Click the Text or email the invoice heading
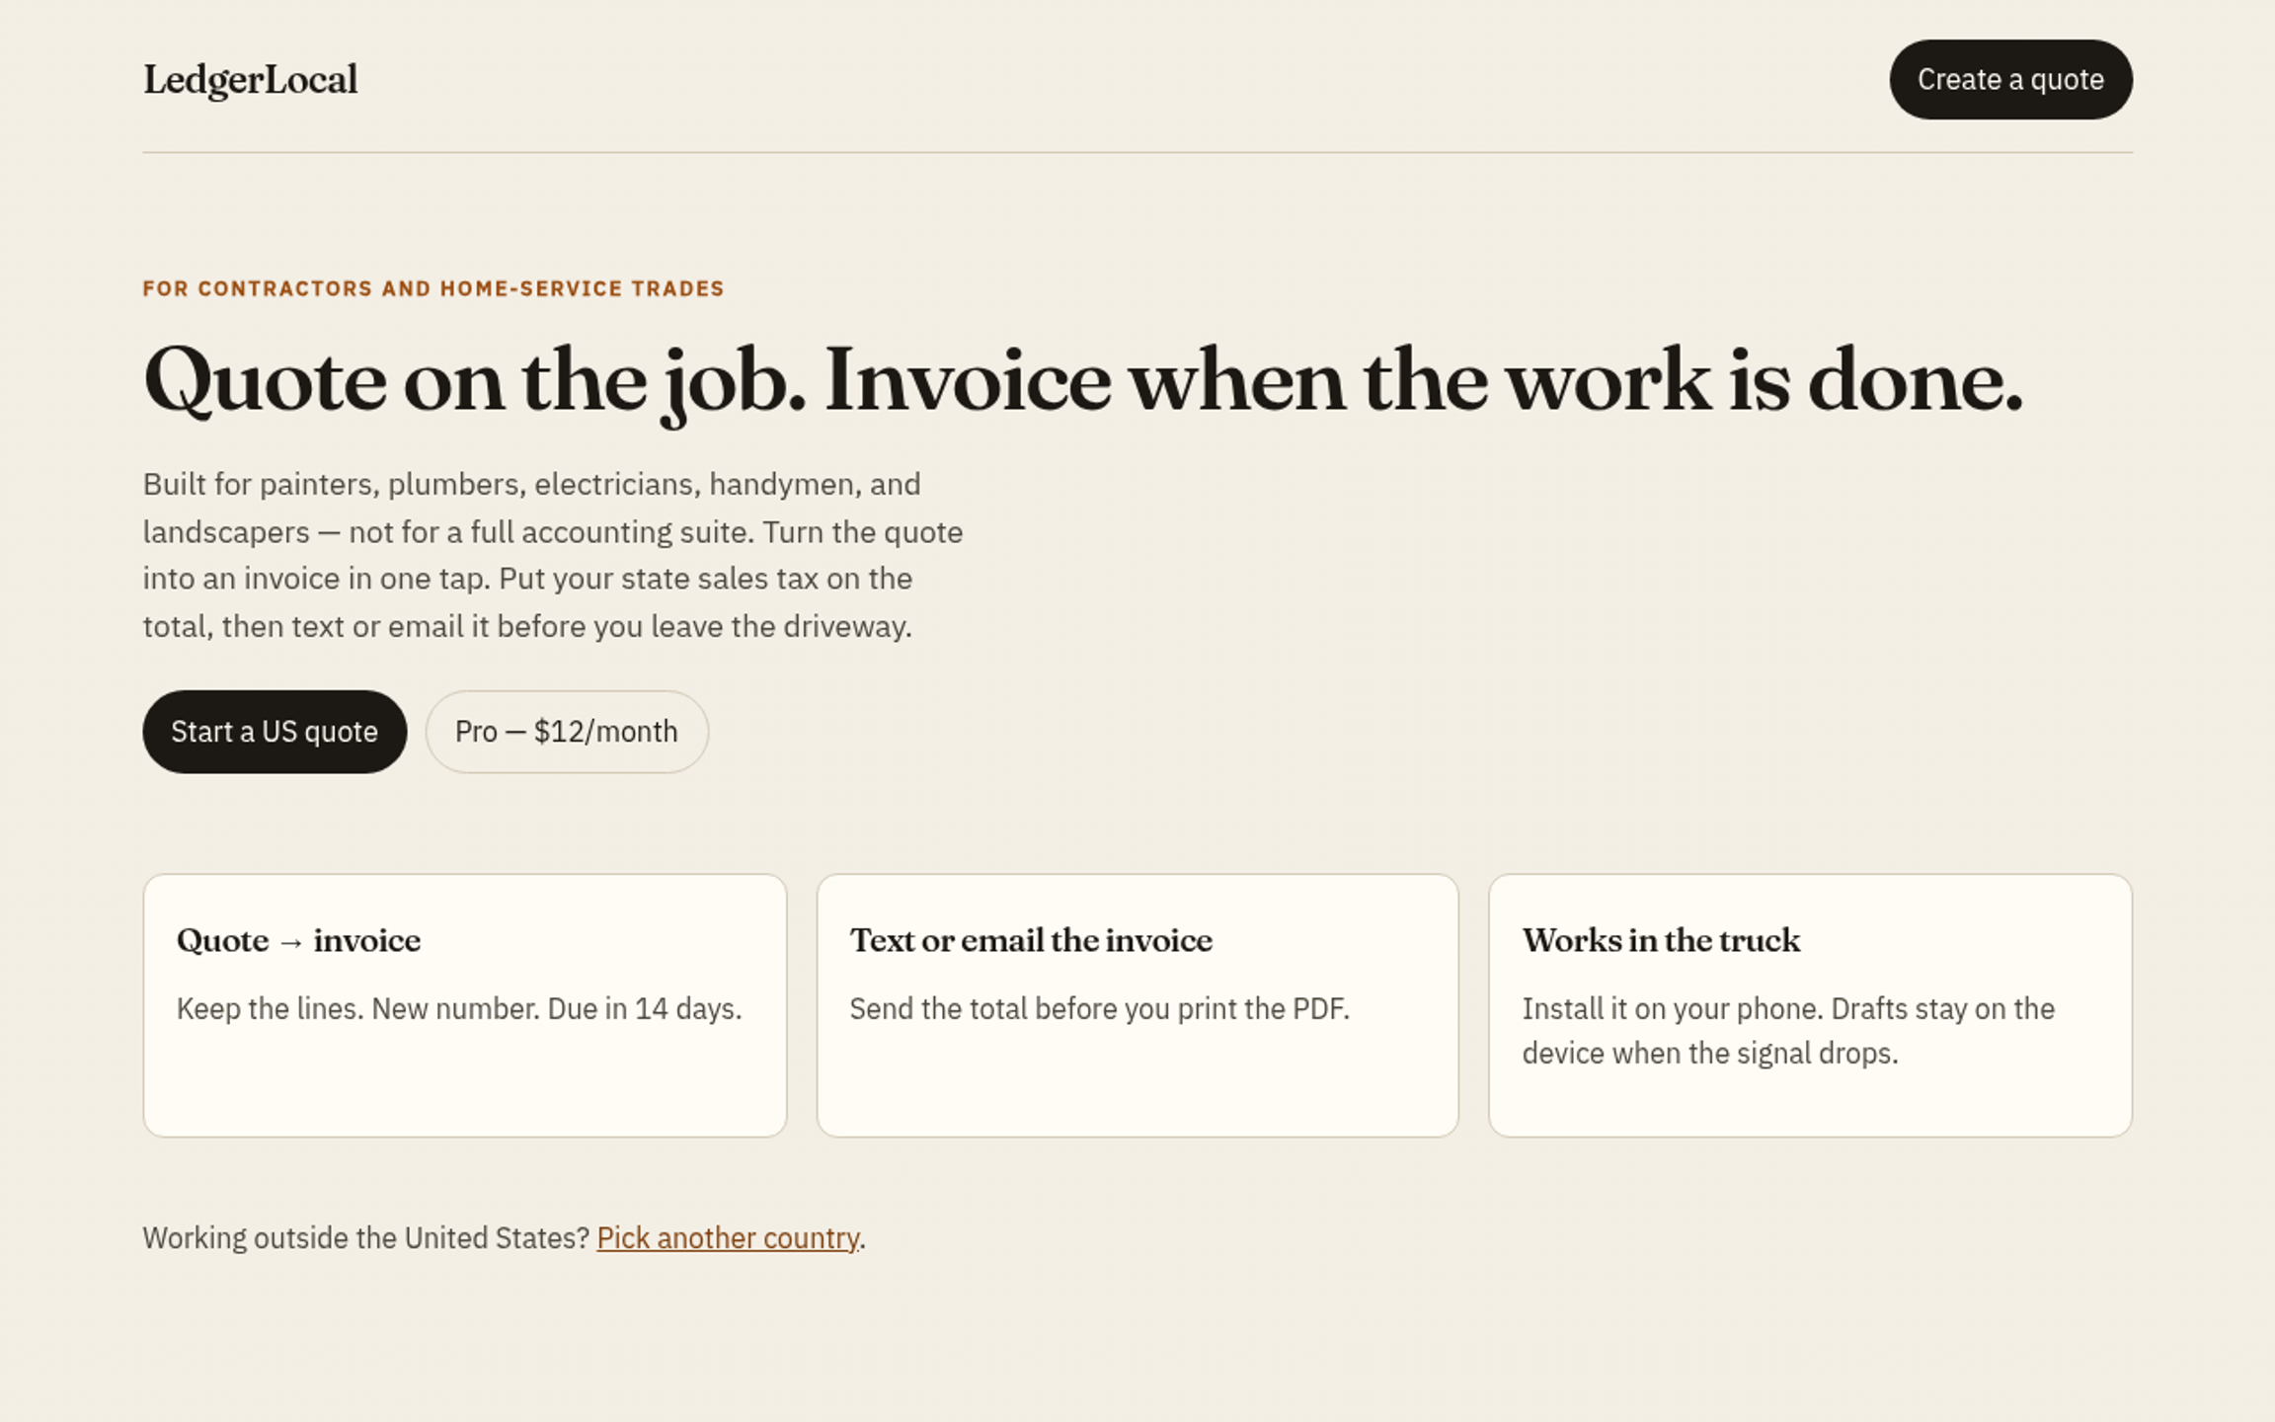This screenshot has width=2275, height=1422. pos(1031,940)
